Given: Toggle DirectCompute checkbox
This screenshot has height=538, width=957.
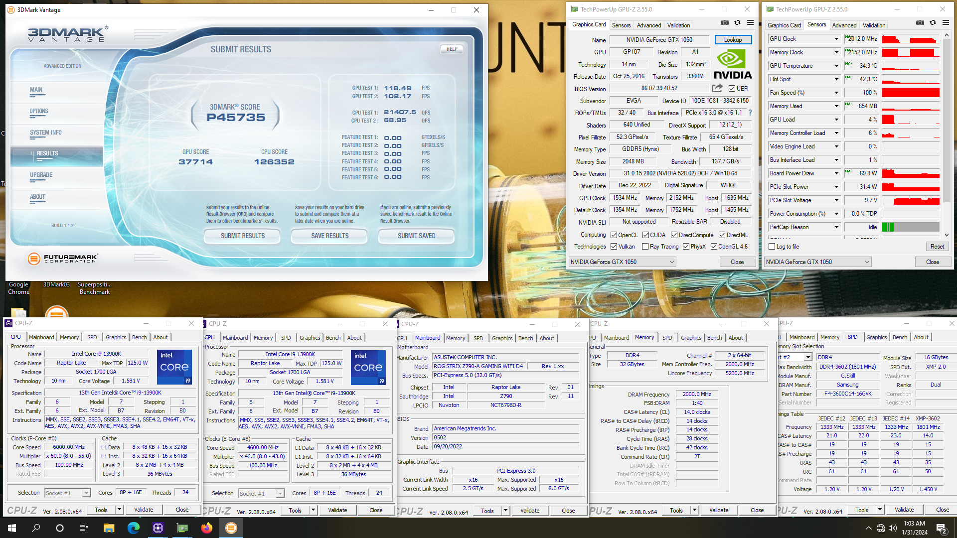Looking at the screenshot, I should tap(674, 235).
